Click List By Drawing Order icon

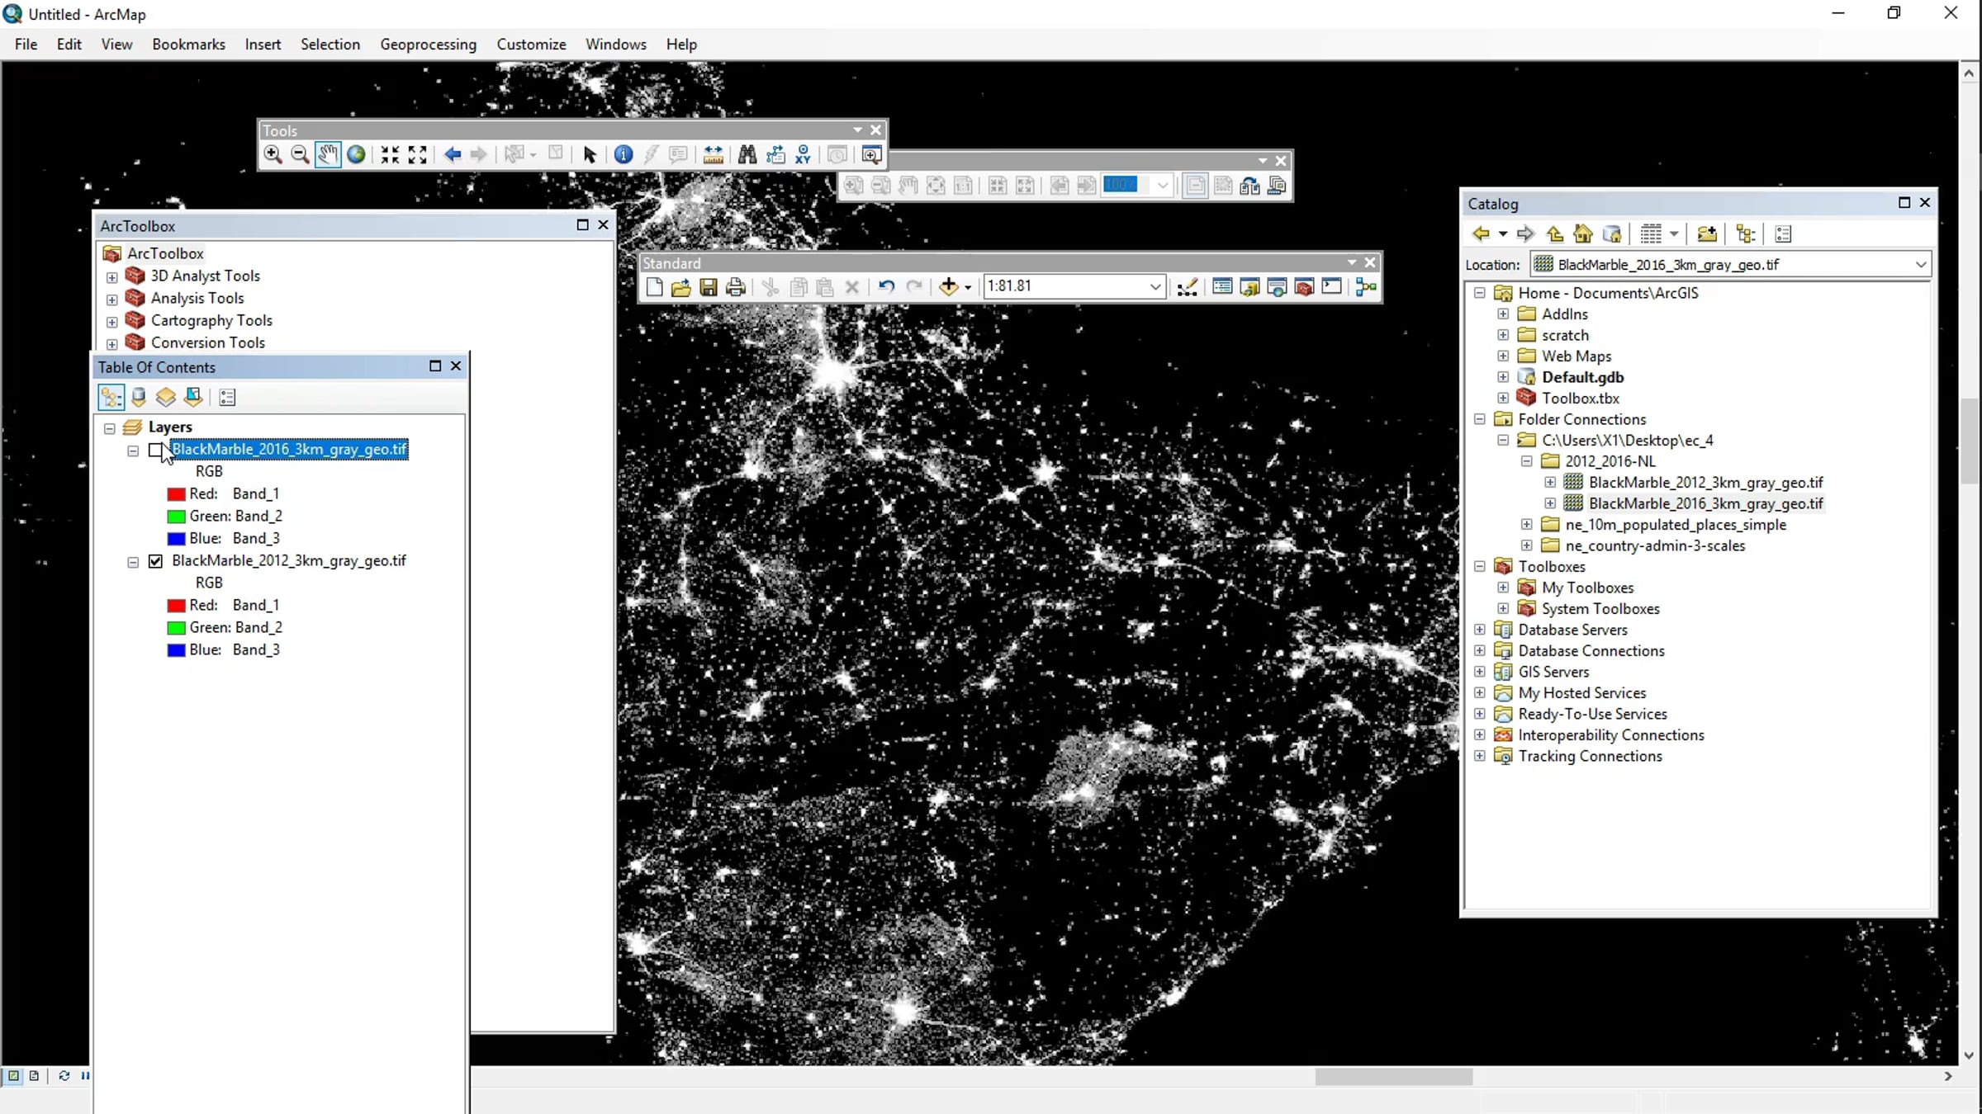pyautogui.click(x=111, y=398)
